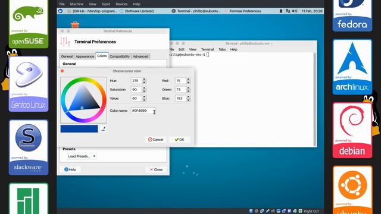Image resolution: width=381 pixels, height=214 pixels.
Task: Decrease the Green value with down arrow
Action: point(188,91)
